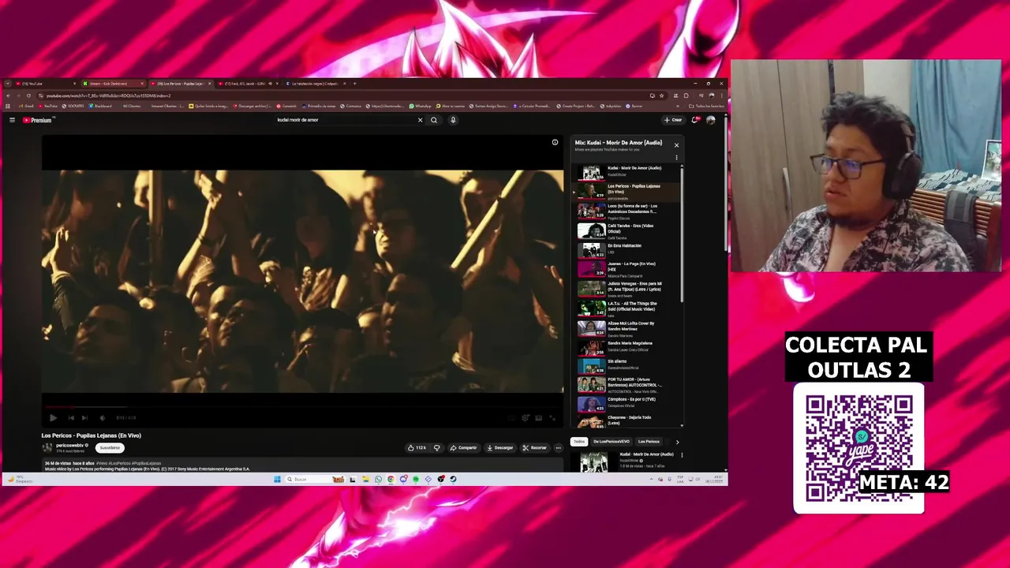Open Steam icon in taskbar

pyautogui.click(x=453, y=479)
